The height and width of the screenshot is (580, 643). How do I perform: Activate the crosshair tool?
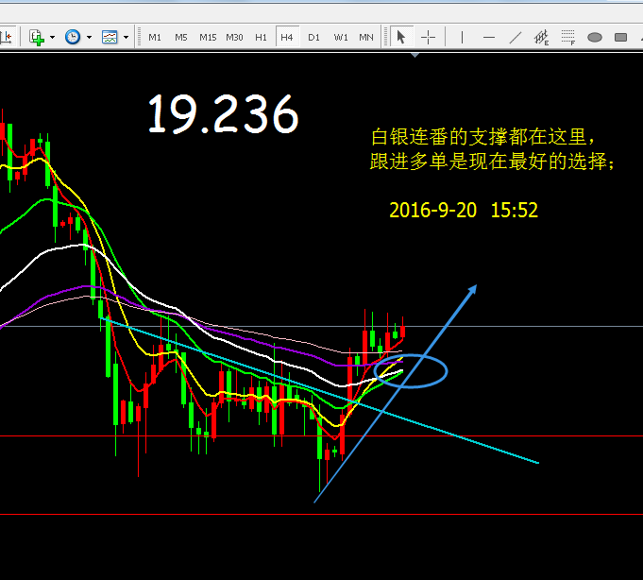[x=428, y=38]
